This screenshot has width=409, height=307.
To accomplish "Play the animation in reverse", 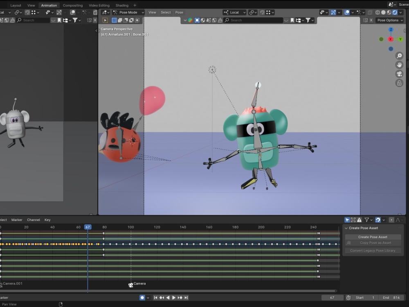I will [x=168, y=298].
